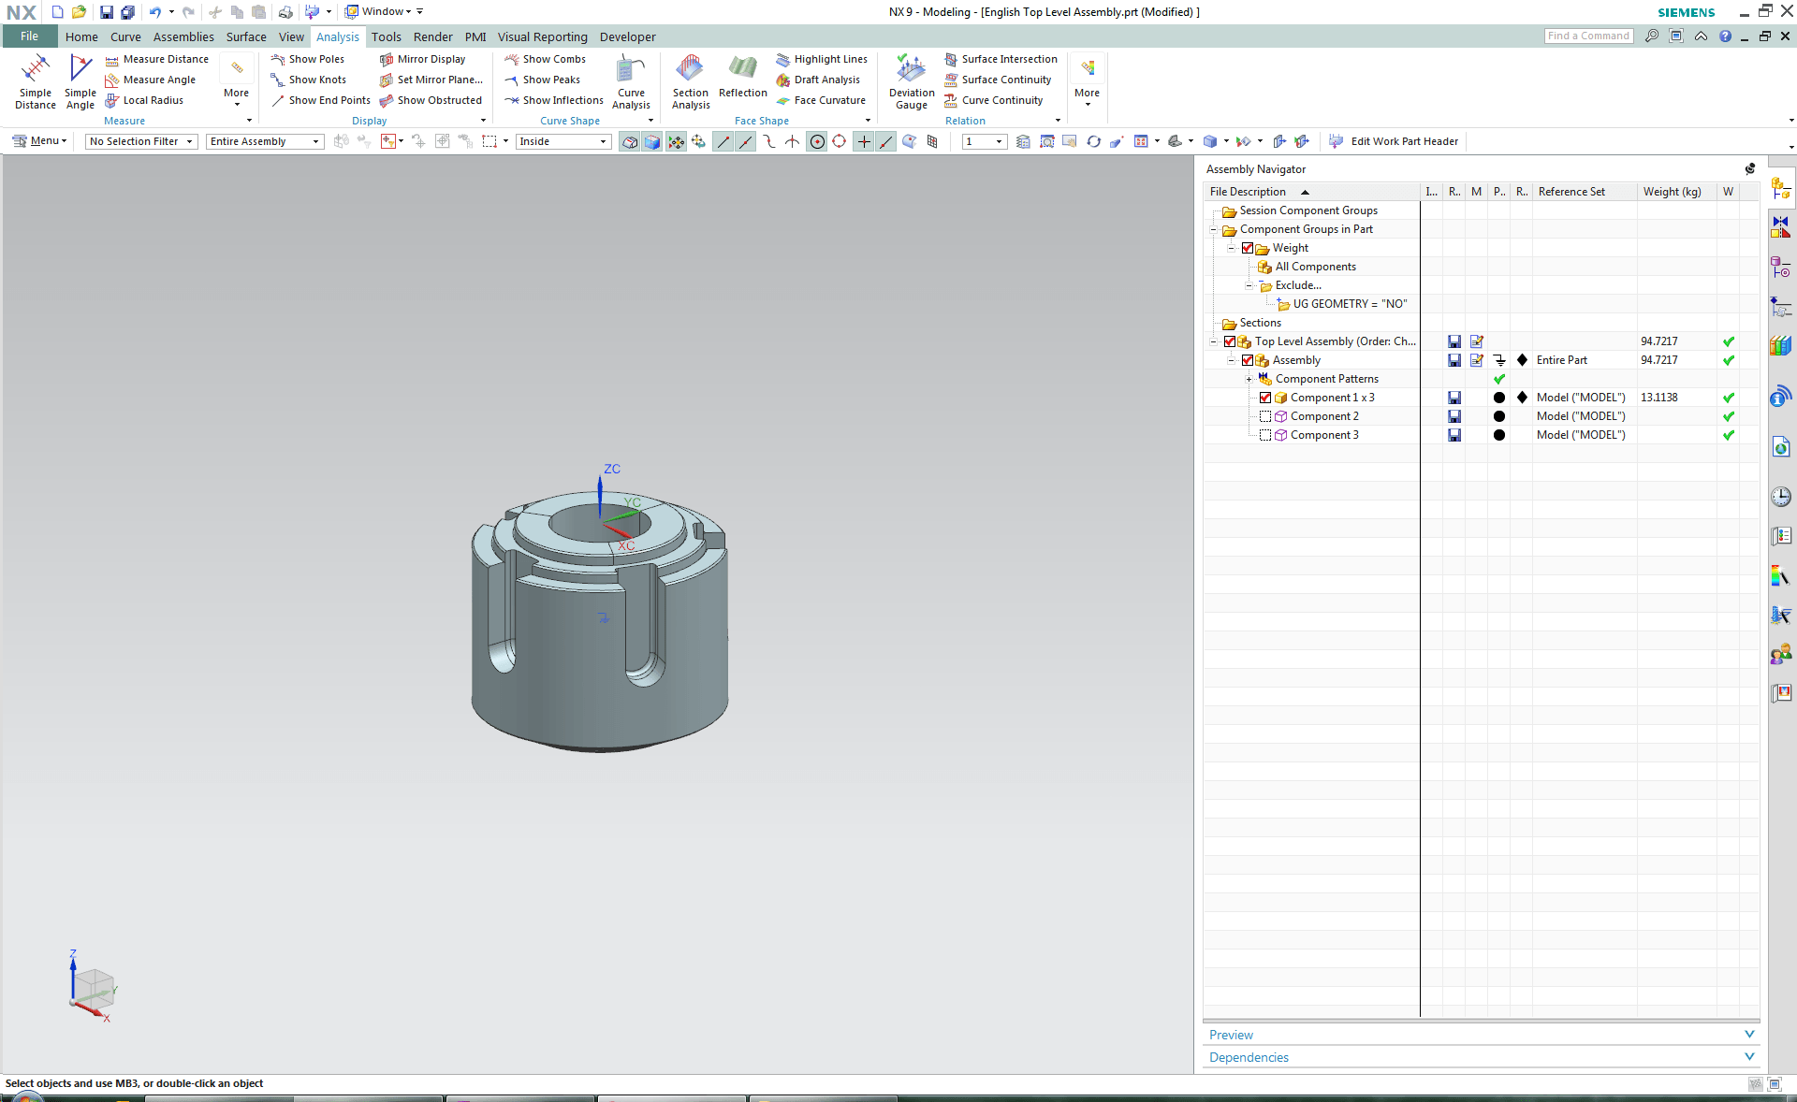Expand the Component Patterns node
Screen dimensions: 1797x1102
pos(1249,379)
